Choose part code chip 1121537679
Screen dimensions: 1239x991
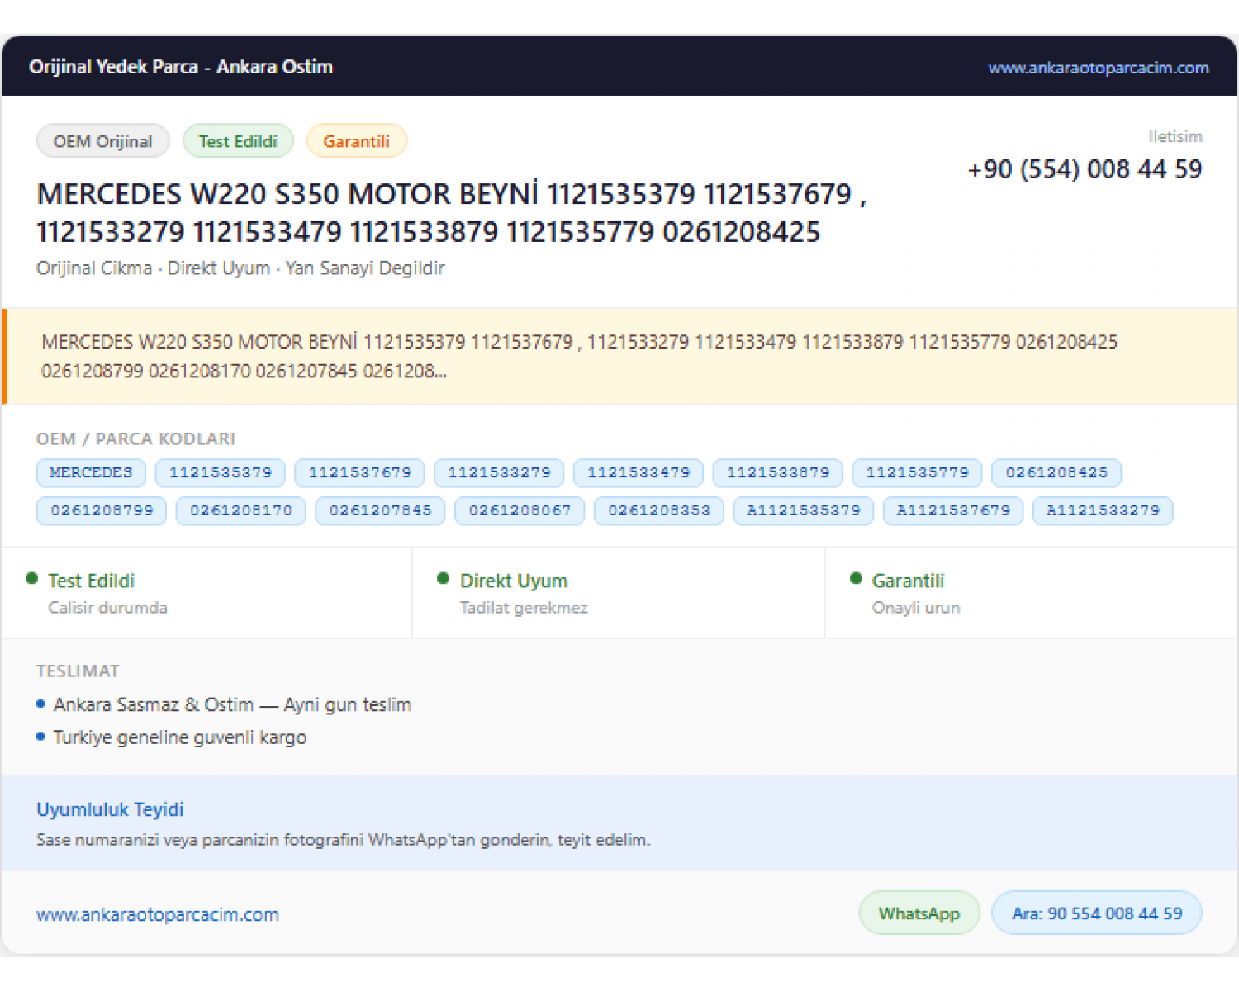[x=359, y=472]
